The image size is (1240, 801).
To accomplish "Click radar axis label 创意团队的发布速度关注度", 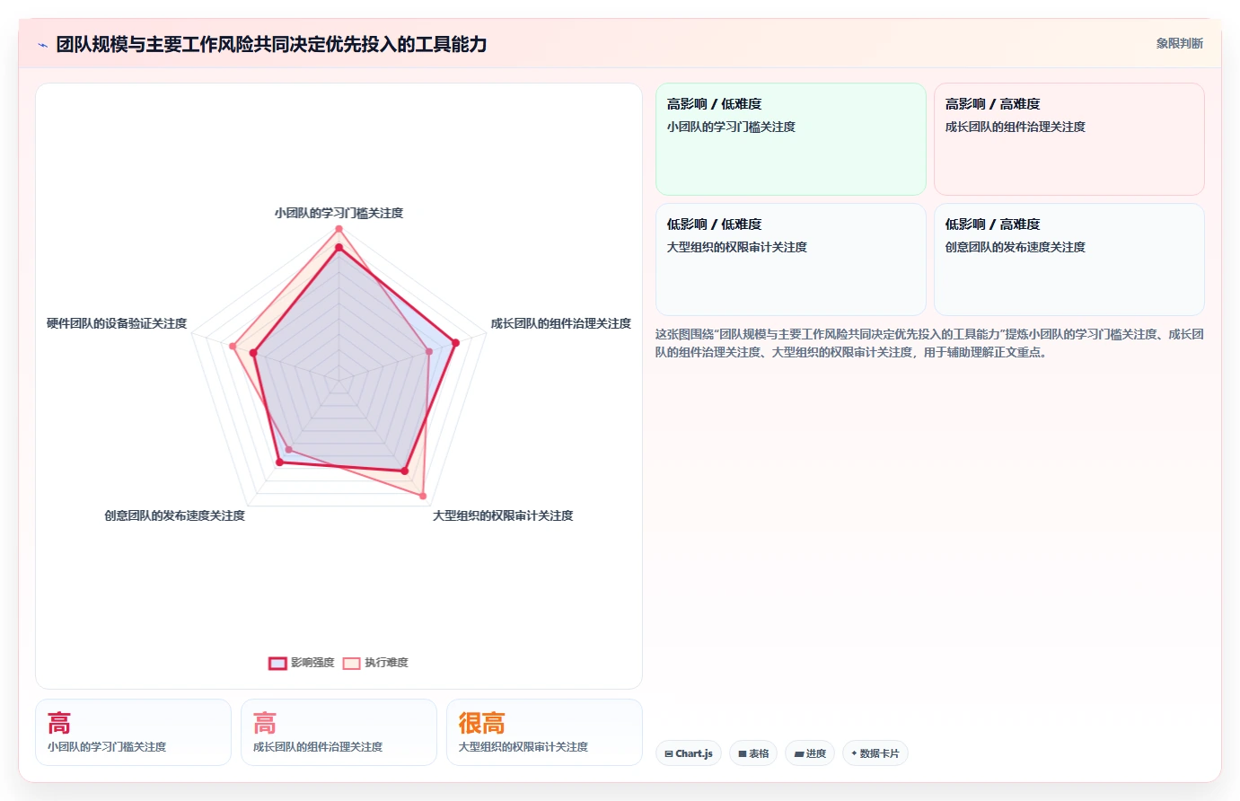I will click(175, 515).
